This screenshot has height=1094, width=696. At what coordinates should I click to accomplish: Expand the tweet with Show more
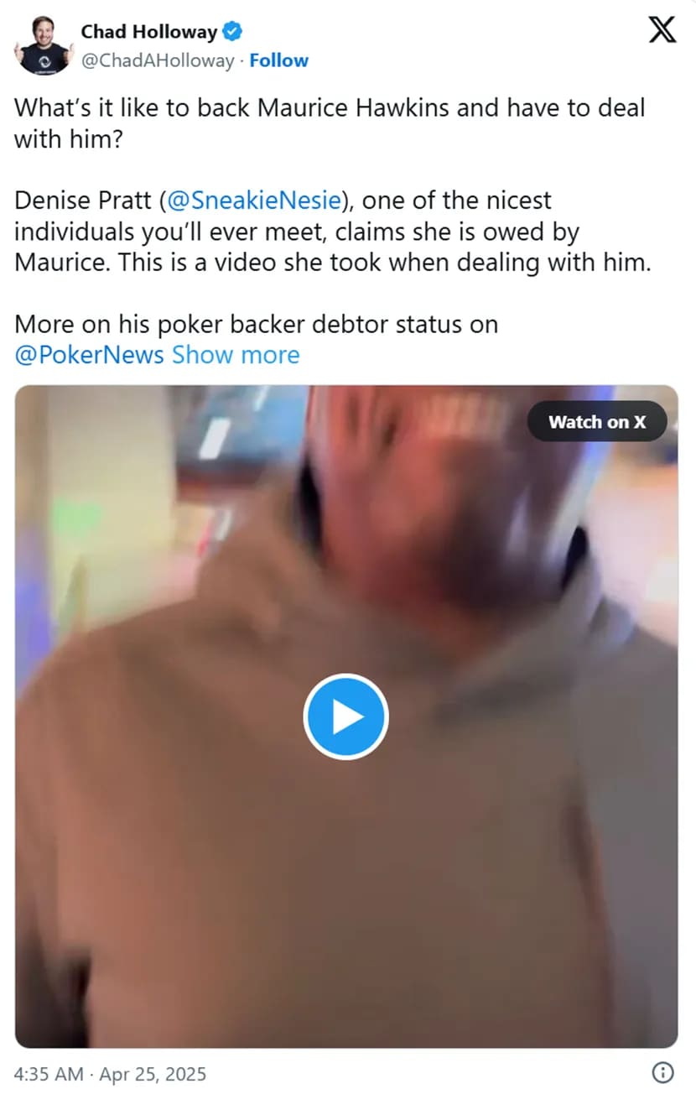(x=236, y=355)
